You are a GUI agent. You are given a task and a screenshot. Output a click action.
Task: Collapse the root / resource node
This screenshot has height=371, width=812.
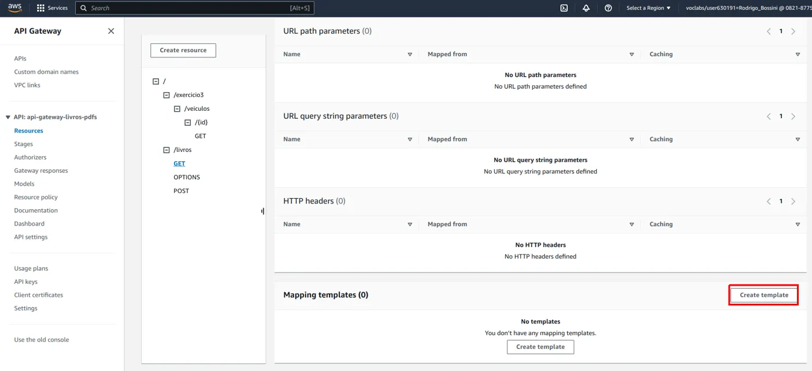tap(155, 82)
